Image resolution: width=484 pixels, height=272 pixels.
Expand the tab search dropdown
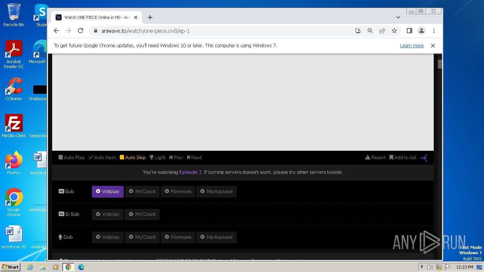click(398, 17)
